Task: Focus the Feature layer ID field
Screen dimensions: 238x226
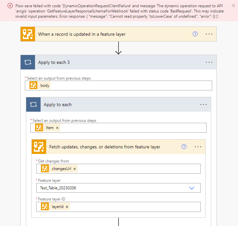Action: (119, 207)
